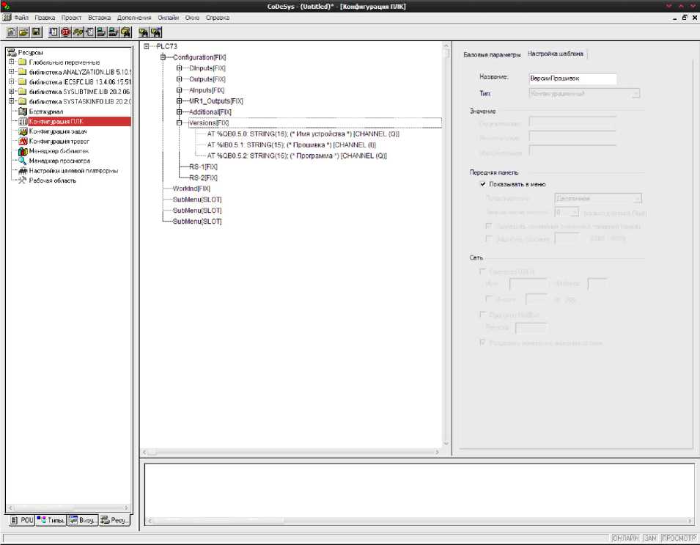This screenshot has height=545, width=700.
Task: Click the Open project toolbar icon
Action: click(23, 32)
